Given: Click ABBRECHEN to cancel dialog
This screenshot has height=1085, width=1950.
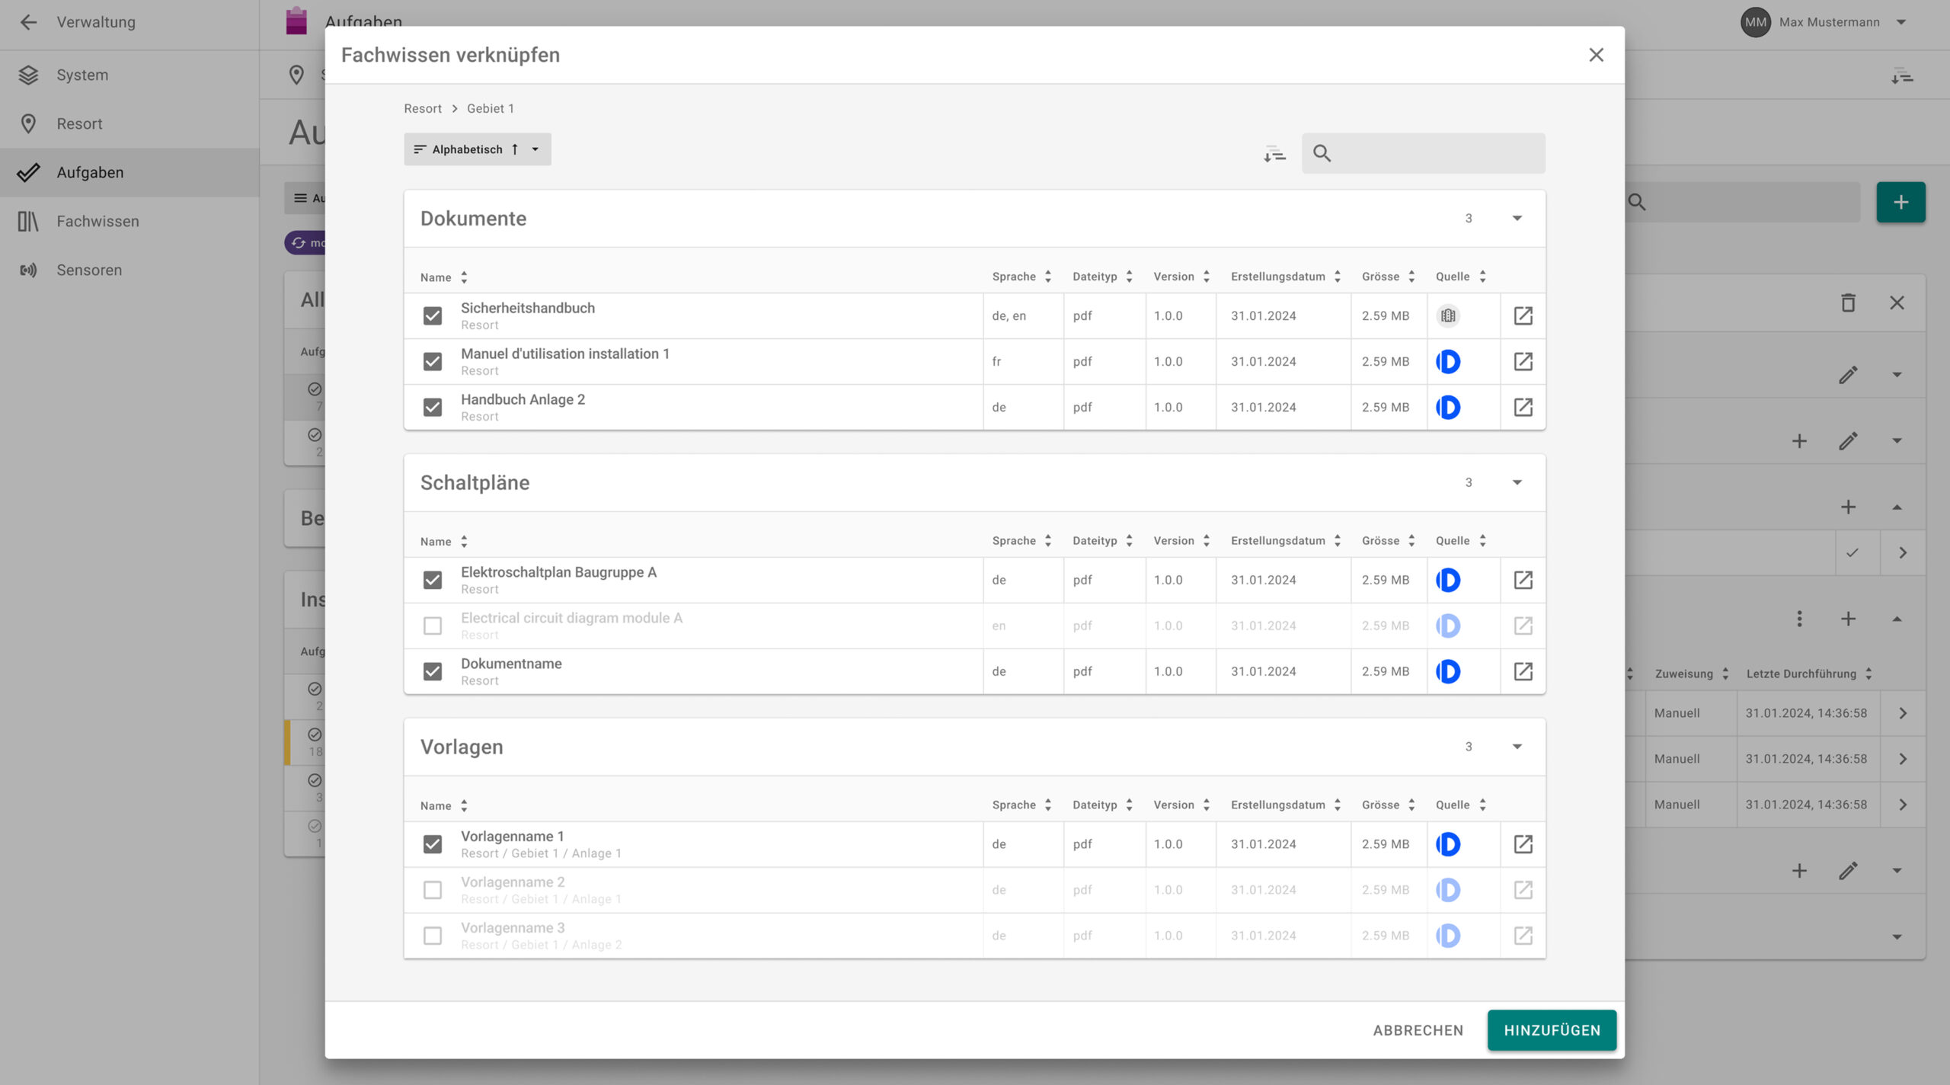Looking at the screenshot, I should (x=1418, y=1030).
